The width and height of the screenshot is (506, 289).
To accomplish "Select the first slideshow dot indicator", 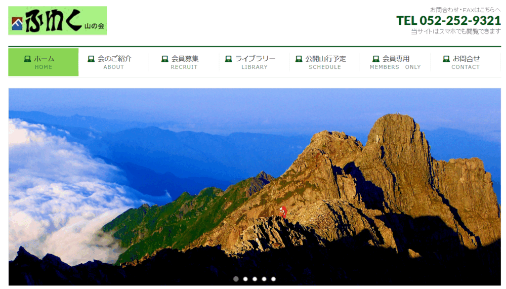I will tap(236, 279).
